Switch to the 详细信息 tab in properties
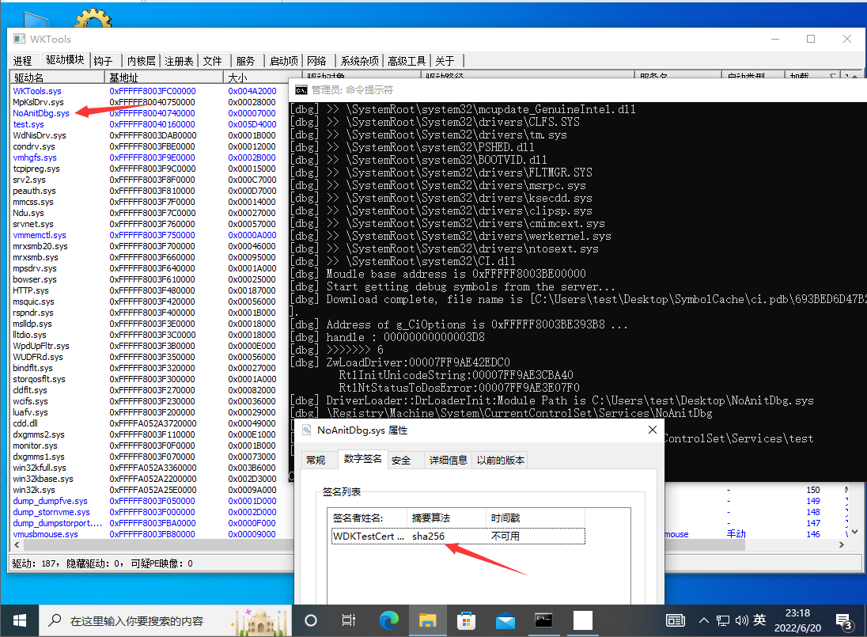Image resolution: width=867 pixels, height=637 pixels. coord(448,460)
